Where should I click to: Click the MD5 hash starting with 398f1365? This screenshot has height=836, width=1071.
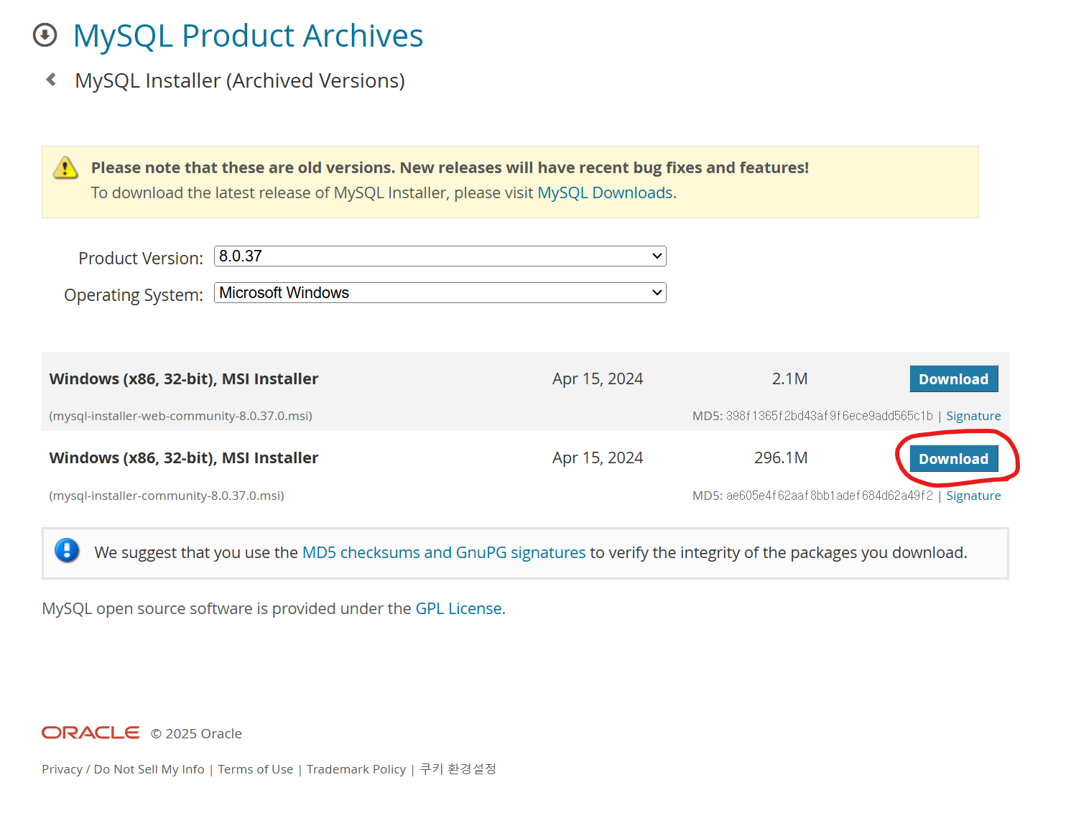pos(830,416)
